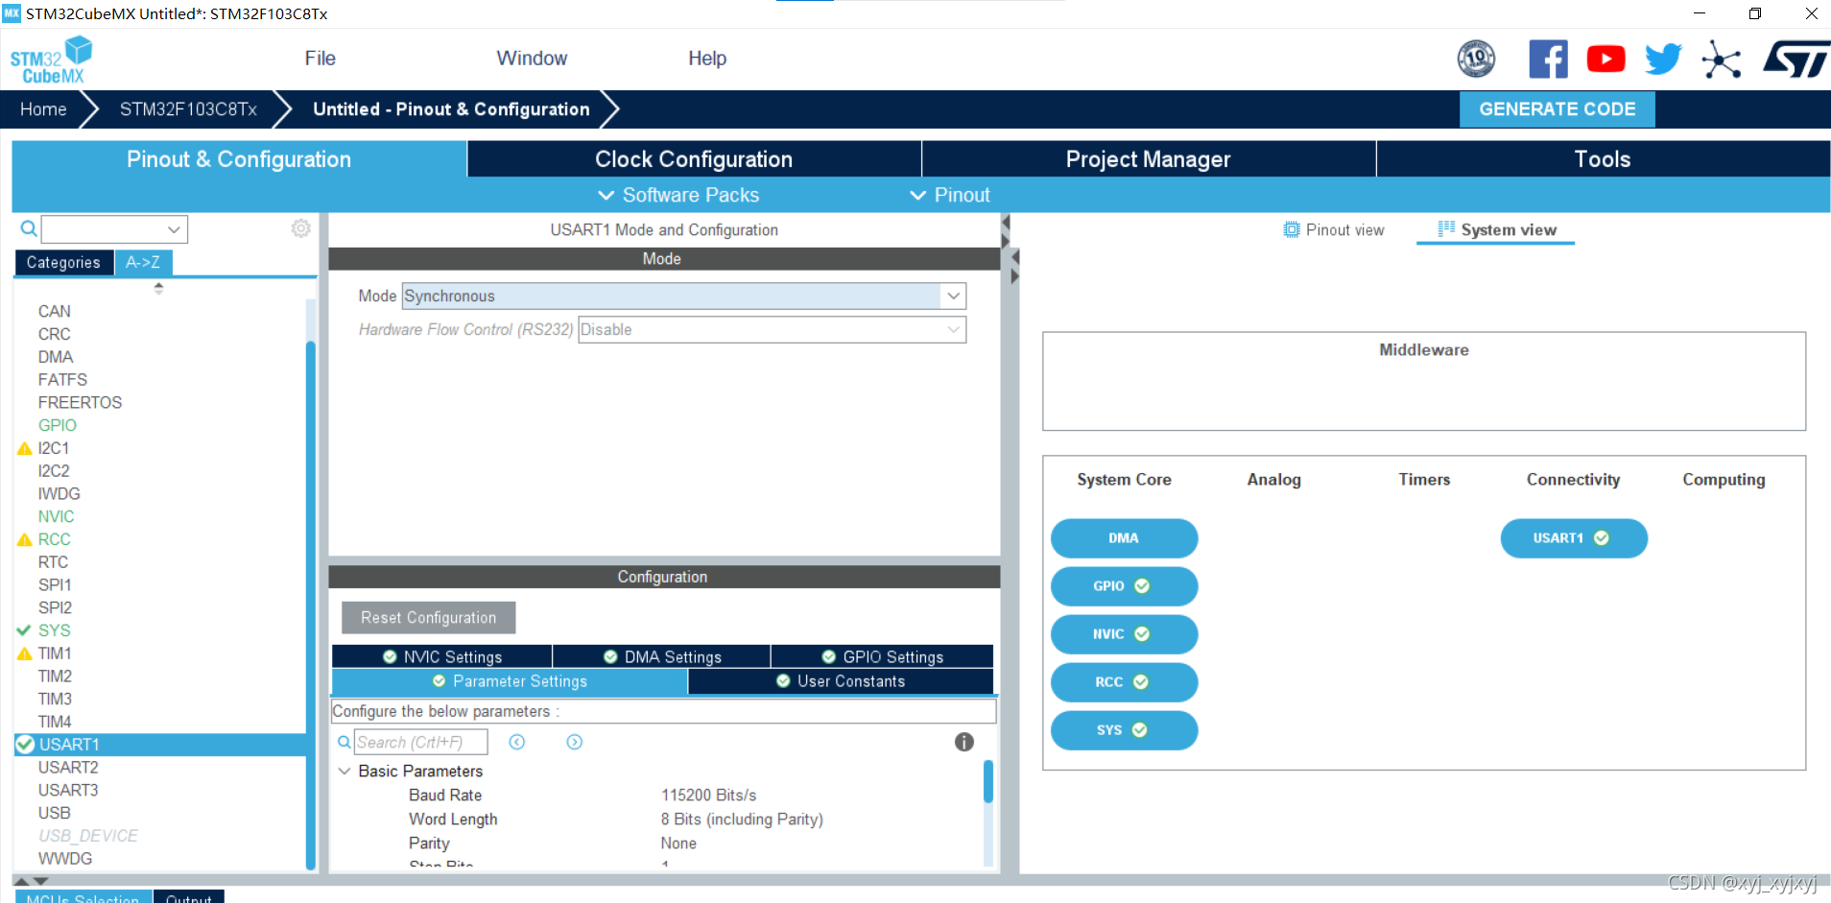The height and width of the screenshot is (903, 1831).
Task: Click the Pinout view chip icon
Action: pyautogui.click(x=1292, y=230)
